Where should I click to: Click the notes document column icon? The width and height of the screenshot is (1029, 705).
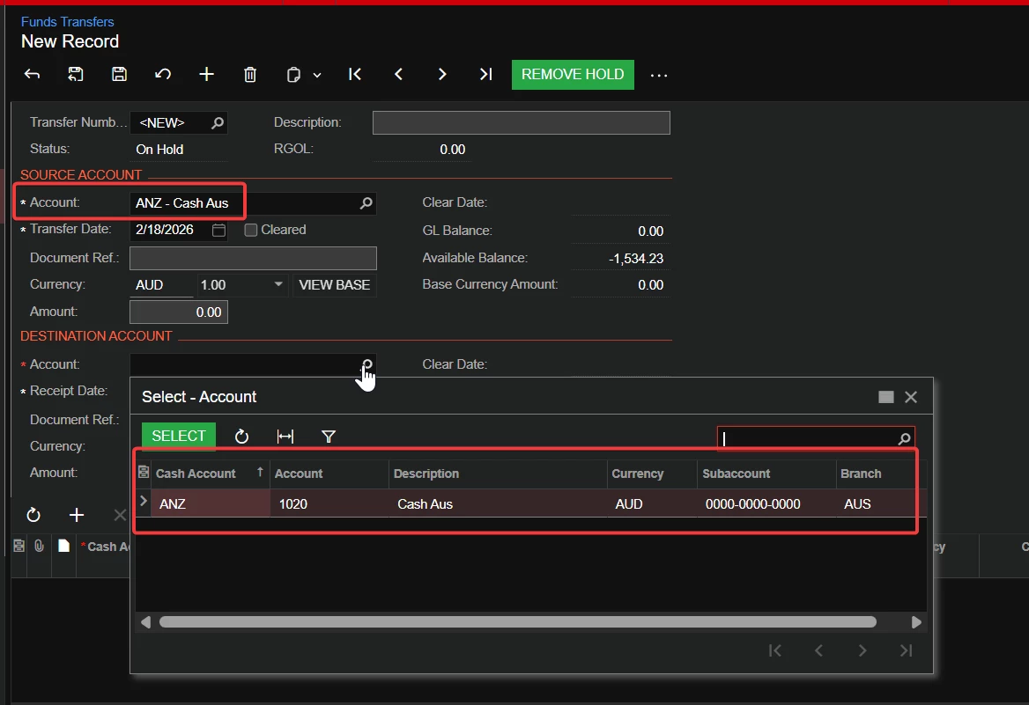point(63,546)
